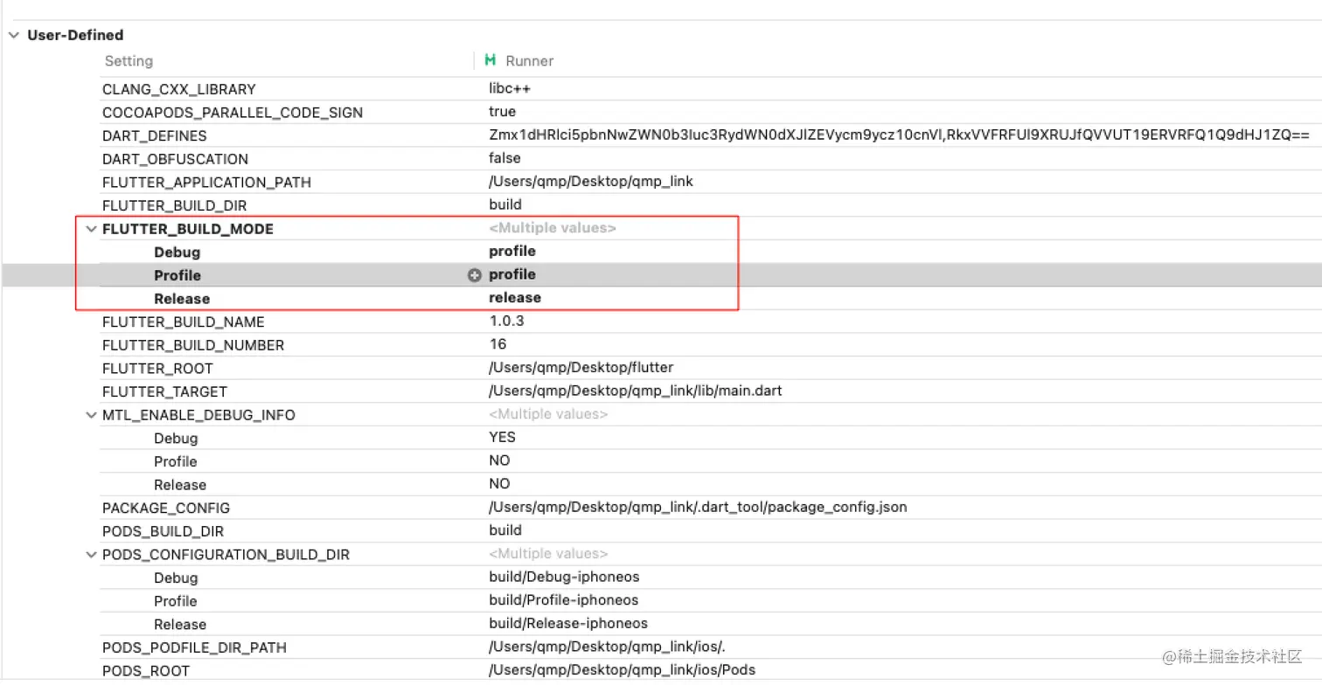Click the FLUTTER_BUILD_NAME value 1.0.3
The height and width of the screenshot is (685, 1322).
click(508, 322)
